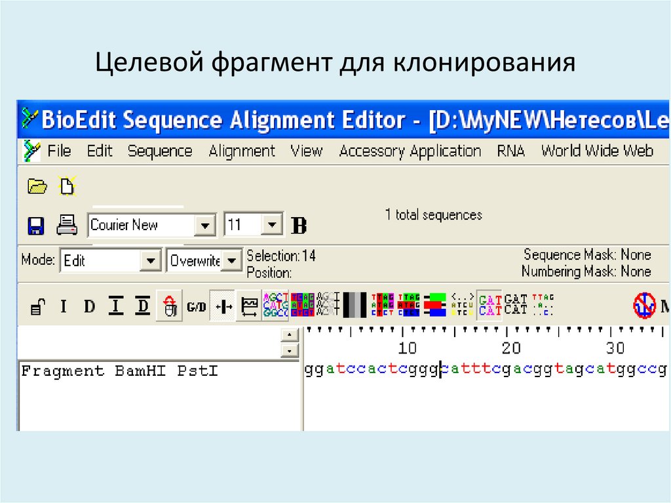Click the grayscale stripes icon

[355, 305]
